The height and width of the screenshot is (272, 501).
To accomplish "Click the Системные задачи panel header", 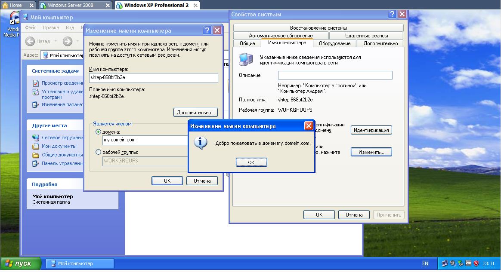I will point(55,71).
